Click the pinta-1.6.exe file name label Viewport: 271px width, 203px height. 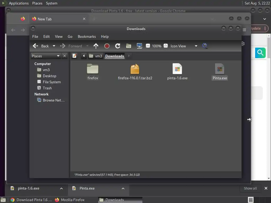pos(177,78)
